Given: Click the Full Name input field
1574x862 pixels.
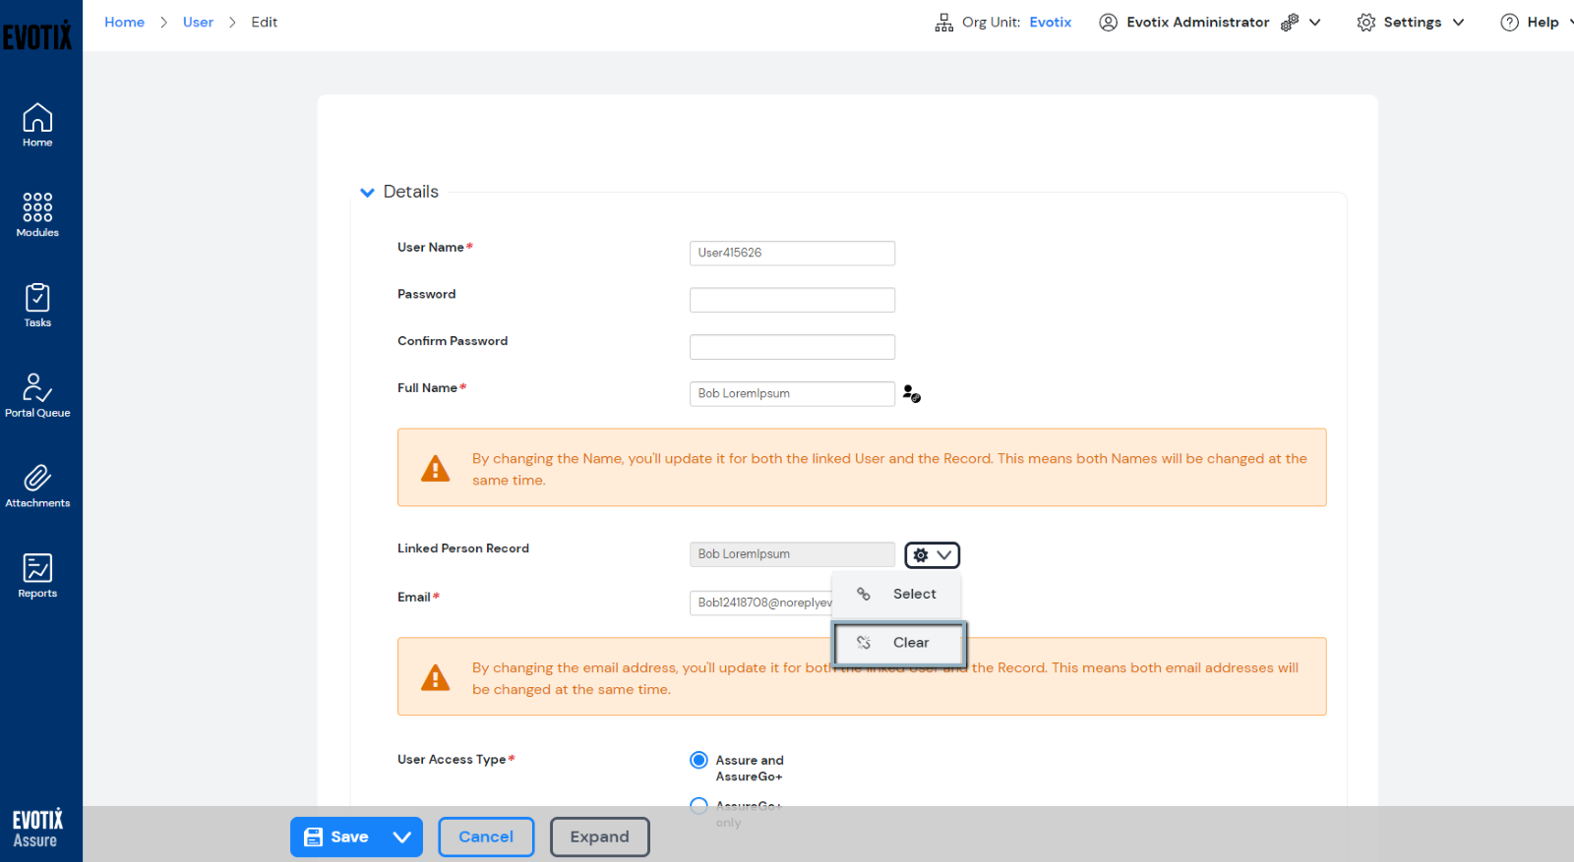Looking at the screenshot, I should [x=792, y=394].
